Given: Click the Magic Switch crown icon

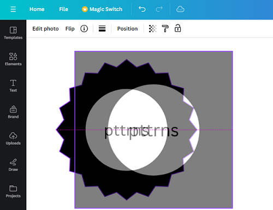Looking at the screenshot, I should coord(85,9).
